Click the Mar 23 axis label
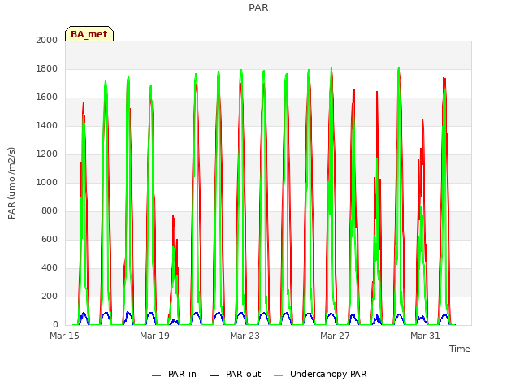The image size is (520, 390). pyautogui.click(x=245, y=336)
